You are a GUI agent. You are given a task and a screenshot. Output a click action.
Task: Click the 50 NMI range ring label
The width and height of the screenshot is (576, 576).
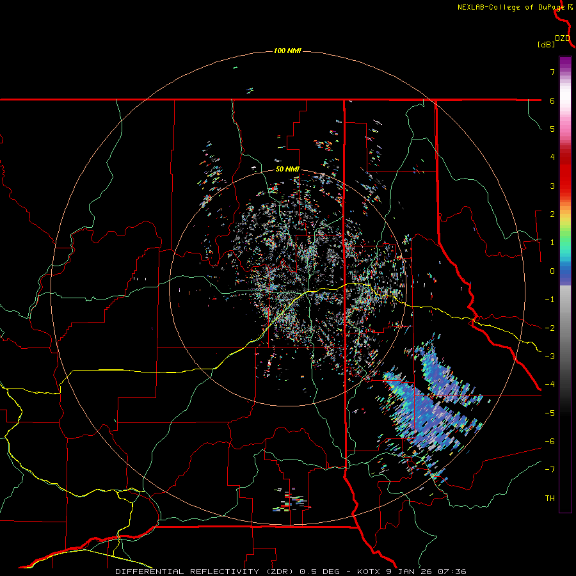click(x=287, y=170)
